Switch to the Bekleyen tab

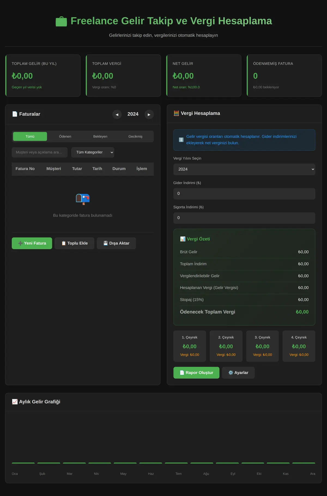(100, 136)
